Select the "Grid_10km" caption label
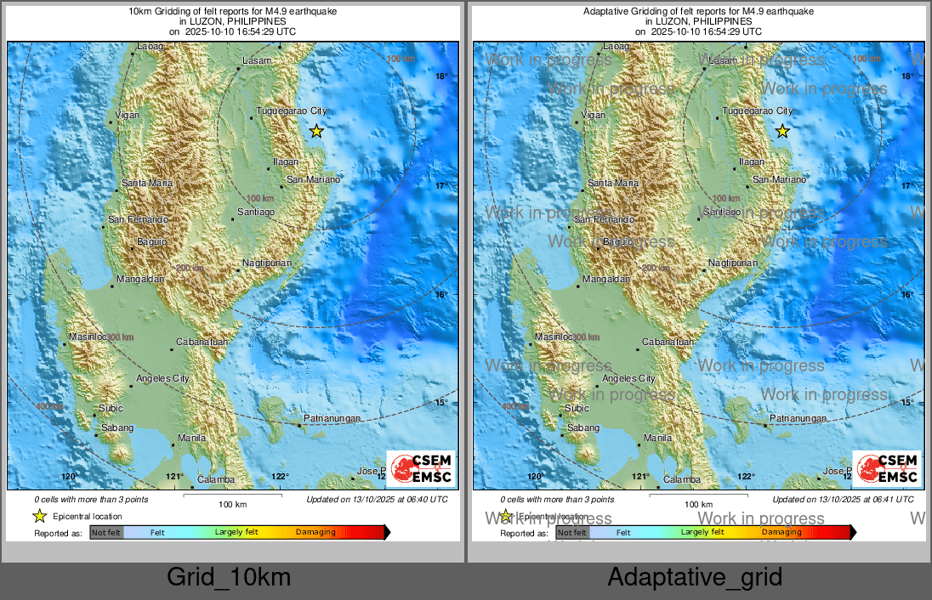Screen dimensions: 932x600 229,577
